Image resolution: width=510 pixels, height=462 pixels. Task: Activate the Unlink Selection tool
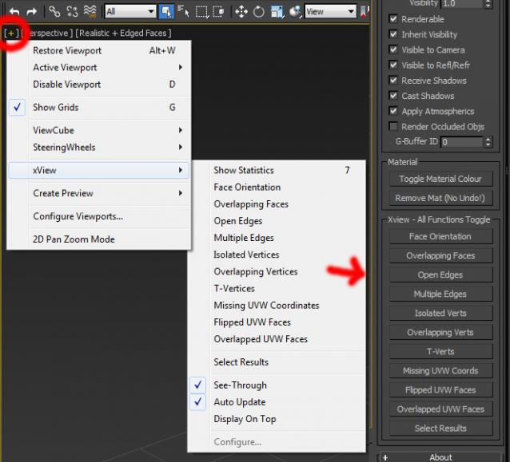[72, 12]
